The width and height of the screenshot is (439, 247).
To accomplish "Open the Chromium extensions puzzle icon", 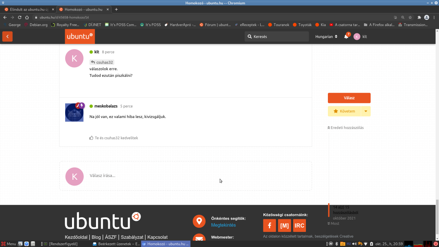I will pyautogui.click(x=419, y=17).
